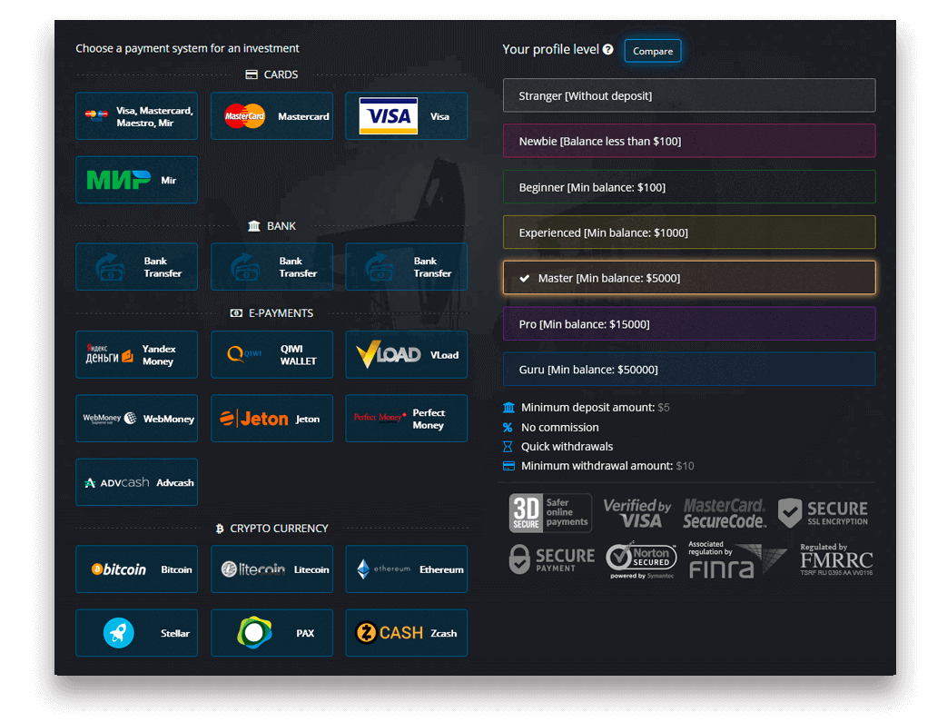This screenshot has height=722, width=947.
Task: Click 'Choose a payment system for an investment' title
Action: pyautogui.click(x=187, y=48)
